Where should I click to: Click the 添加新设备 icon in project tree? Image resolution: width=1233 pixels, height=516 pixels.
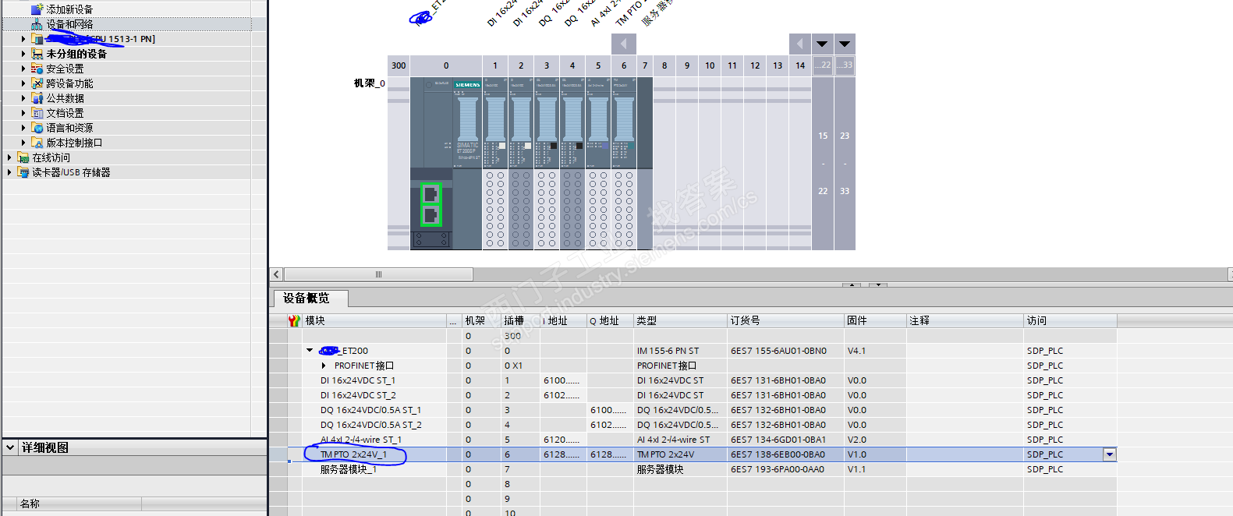37,9
